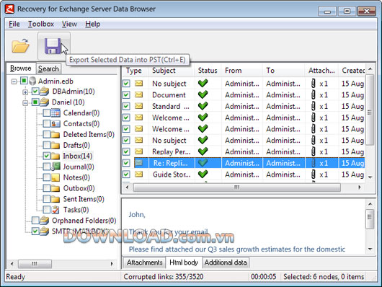Sort by the Attach... column header
This screenshot has width=382, height=287.
pyautogui.click(x=321, y=71)
